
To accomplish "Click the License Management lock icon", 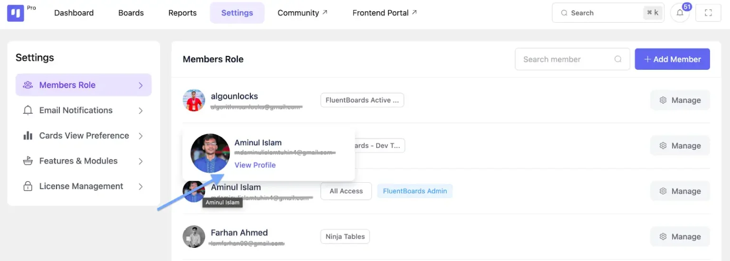I will [28, 186].
